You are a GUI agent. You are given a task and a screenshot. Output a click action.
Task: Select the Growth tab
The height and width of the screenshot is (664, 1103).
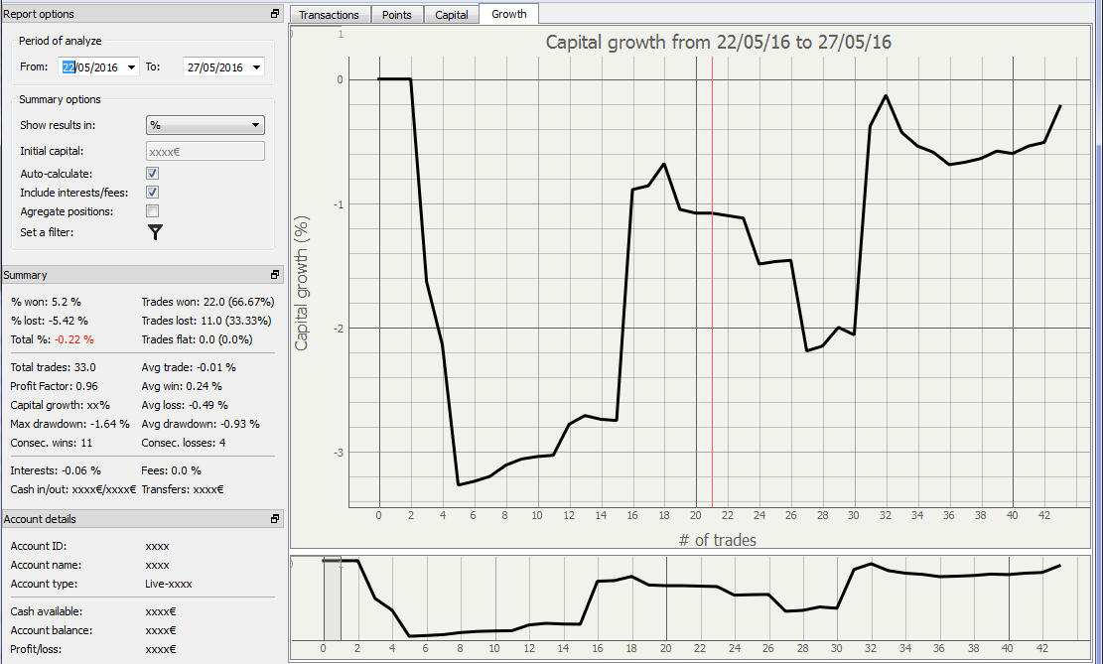[x=509, y=14]
